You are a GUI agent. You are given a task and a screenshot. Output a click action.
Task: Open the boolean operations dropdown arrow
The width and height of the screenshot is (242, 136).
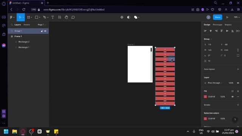(139, 17)
